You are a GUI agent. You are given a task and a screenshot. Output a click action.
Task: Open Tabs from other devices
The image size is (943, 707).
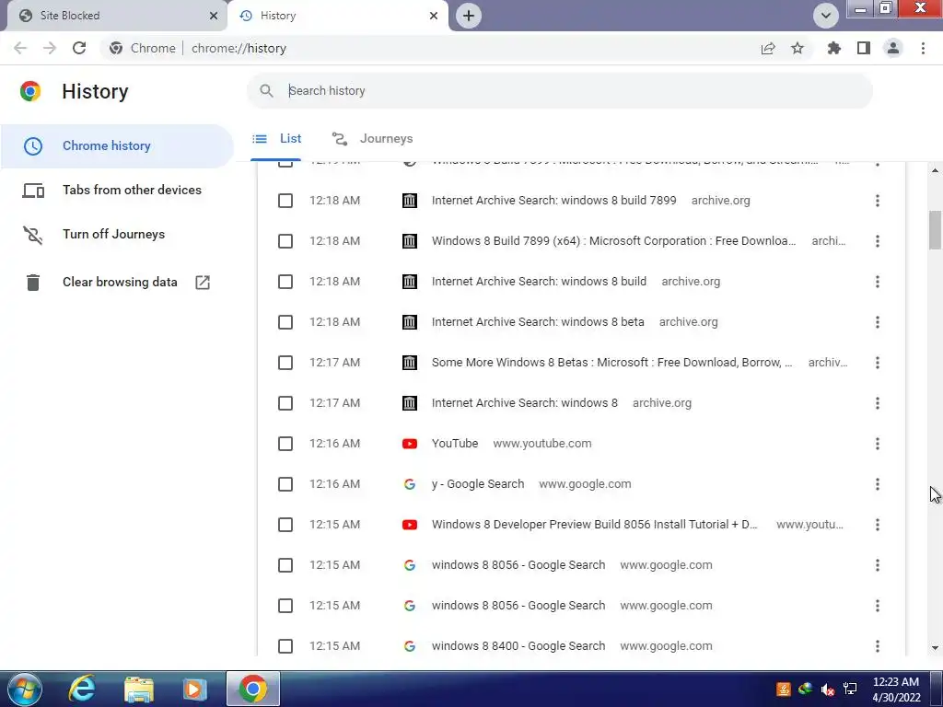click(x=117, y=190)
